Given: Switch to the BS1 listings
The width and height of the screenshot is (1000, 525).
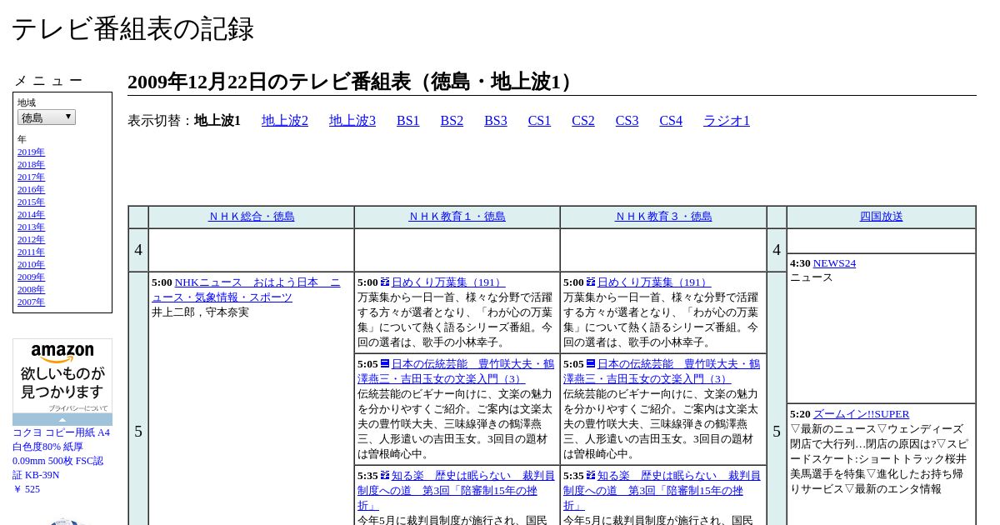Looking at the screenshot, I should pos(408,121).
